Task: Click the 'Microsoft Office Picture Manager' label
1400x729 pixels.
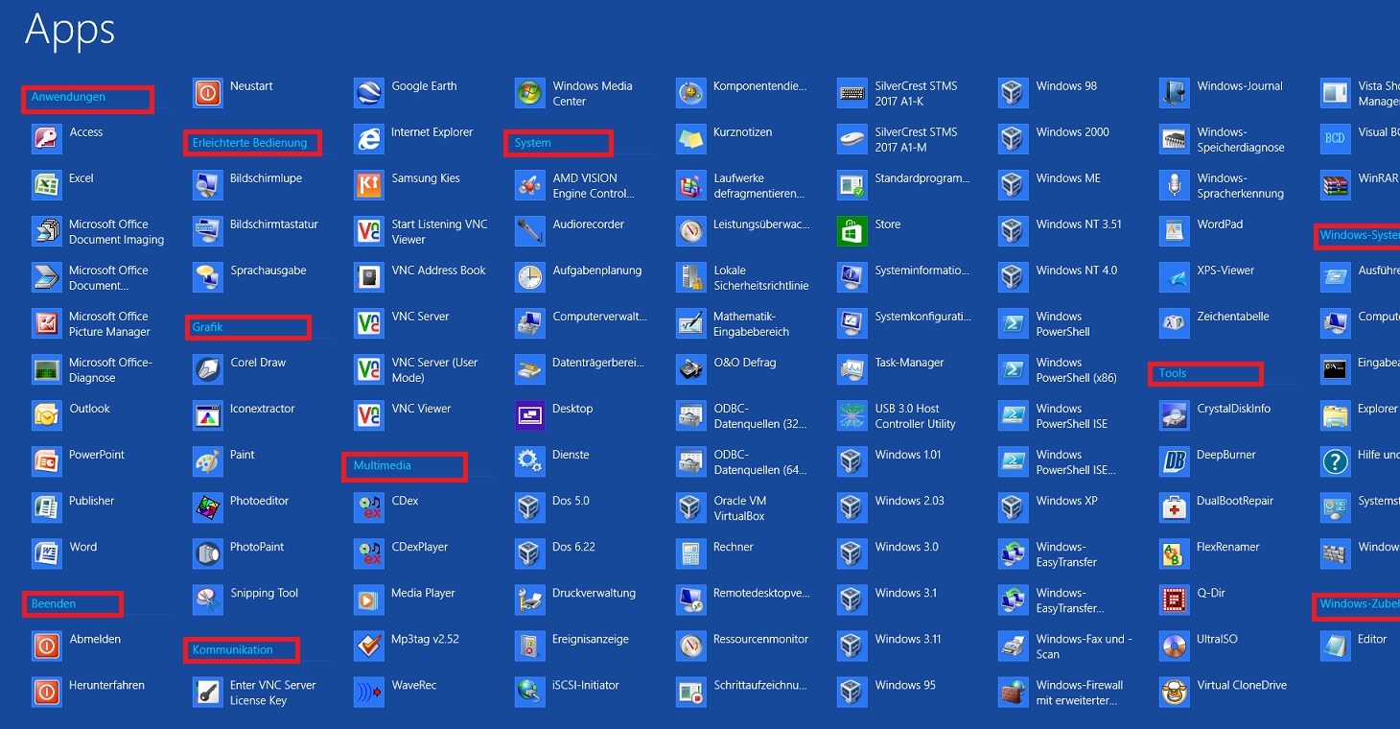Action: point(109,324)
